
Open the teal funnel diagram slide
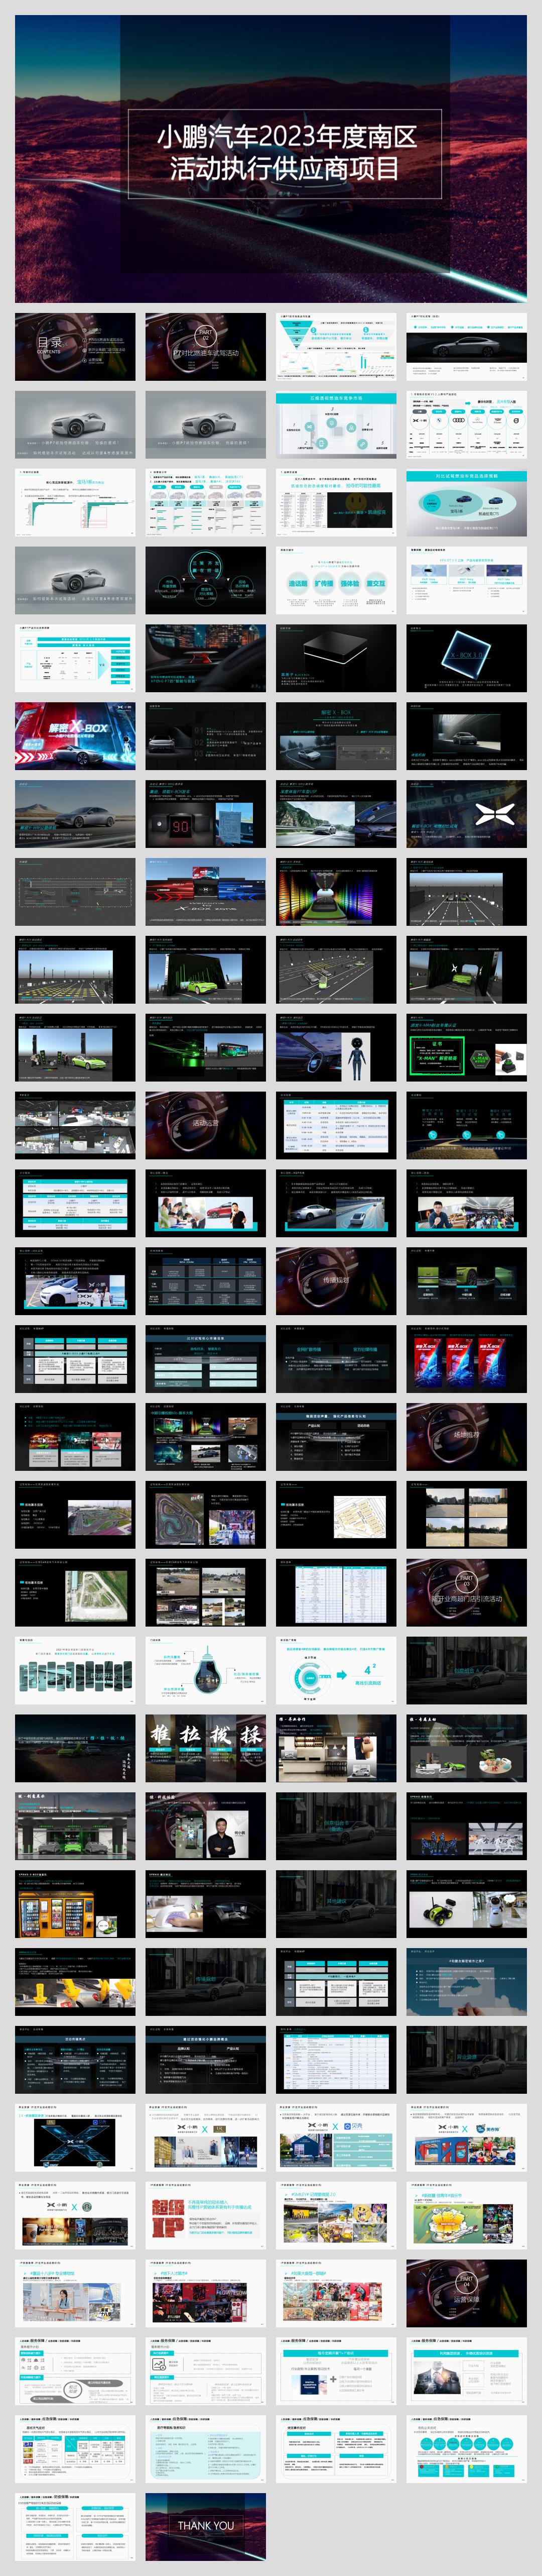335,346
